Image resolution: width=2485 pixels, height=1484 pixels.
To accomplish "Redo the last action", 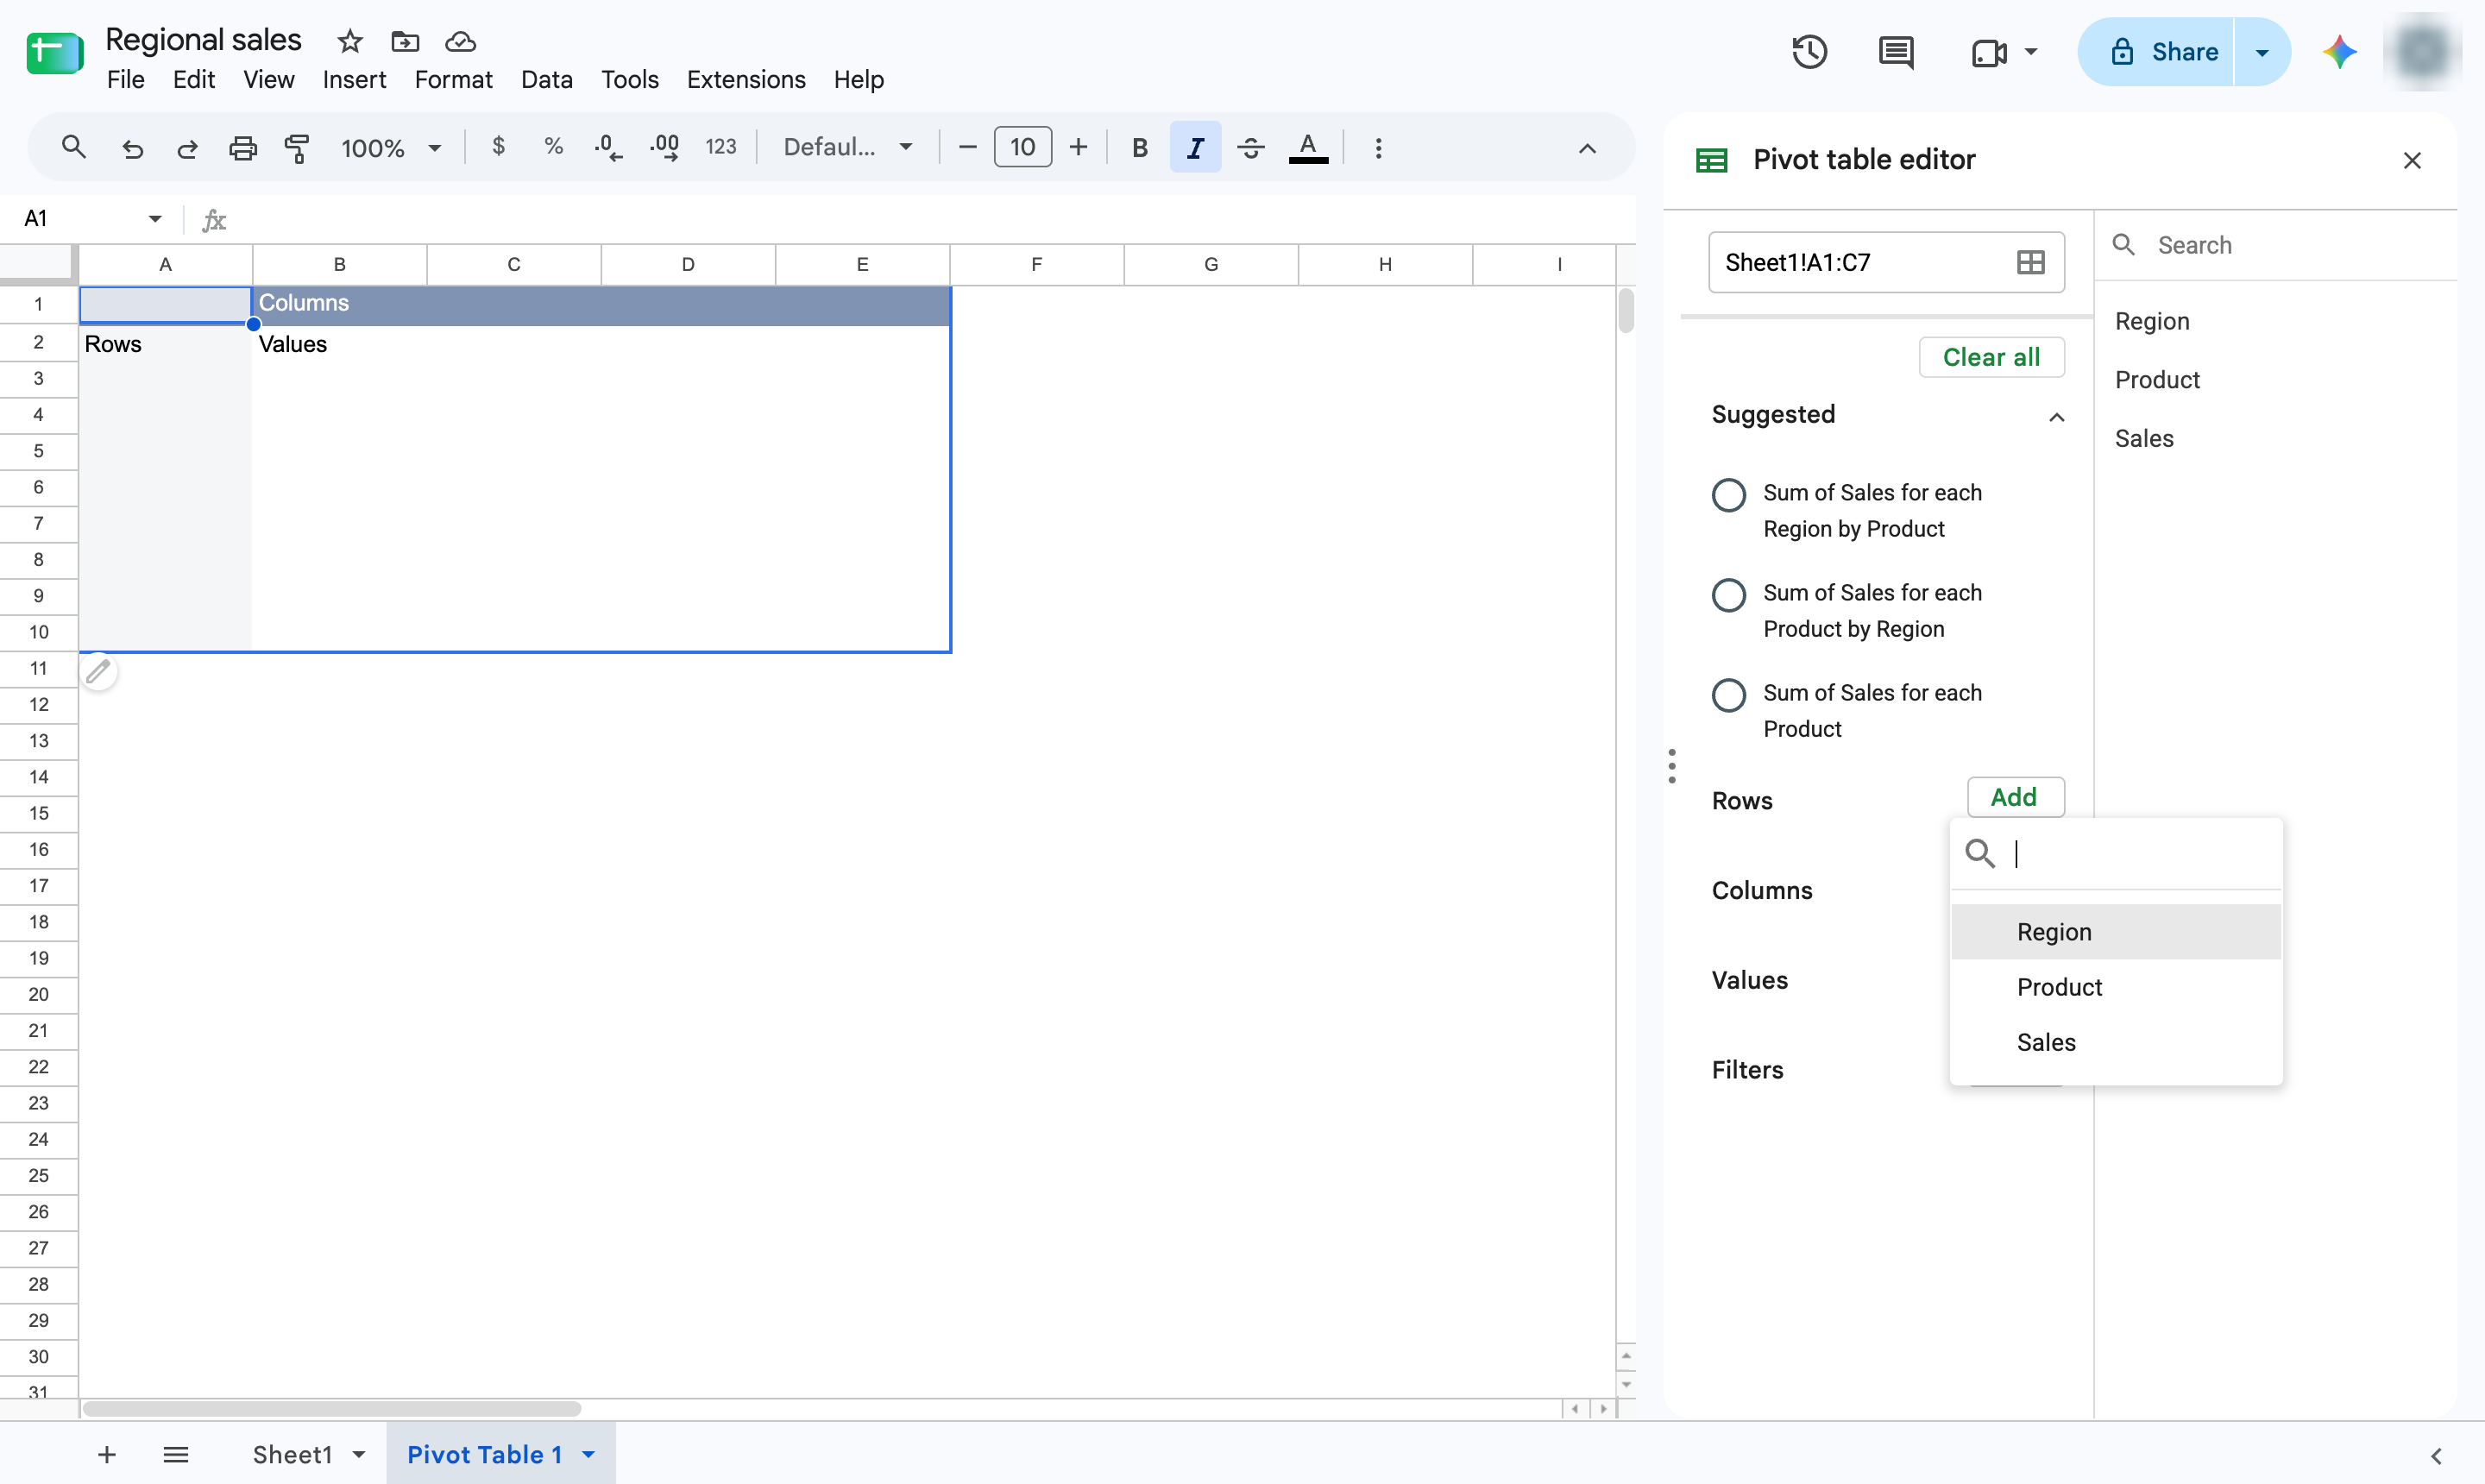I will (187, 148).
